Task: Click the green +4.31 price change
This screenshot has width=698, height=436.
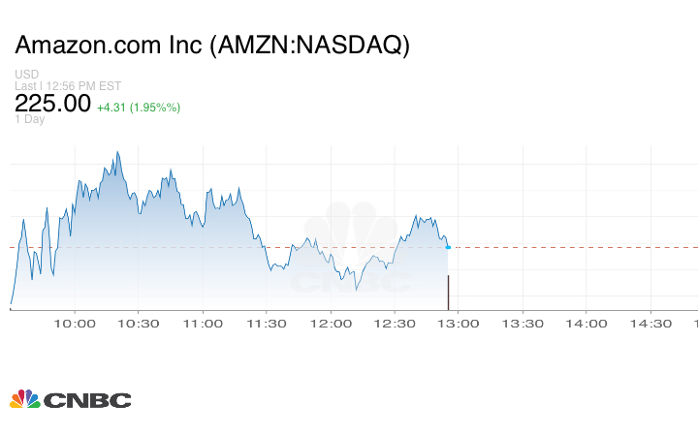Action: pos(139,107)
